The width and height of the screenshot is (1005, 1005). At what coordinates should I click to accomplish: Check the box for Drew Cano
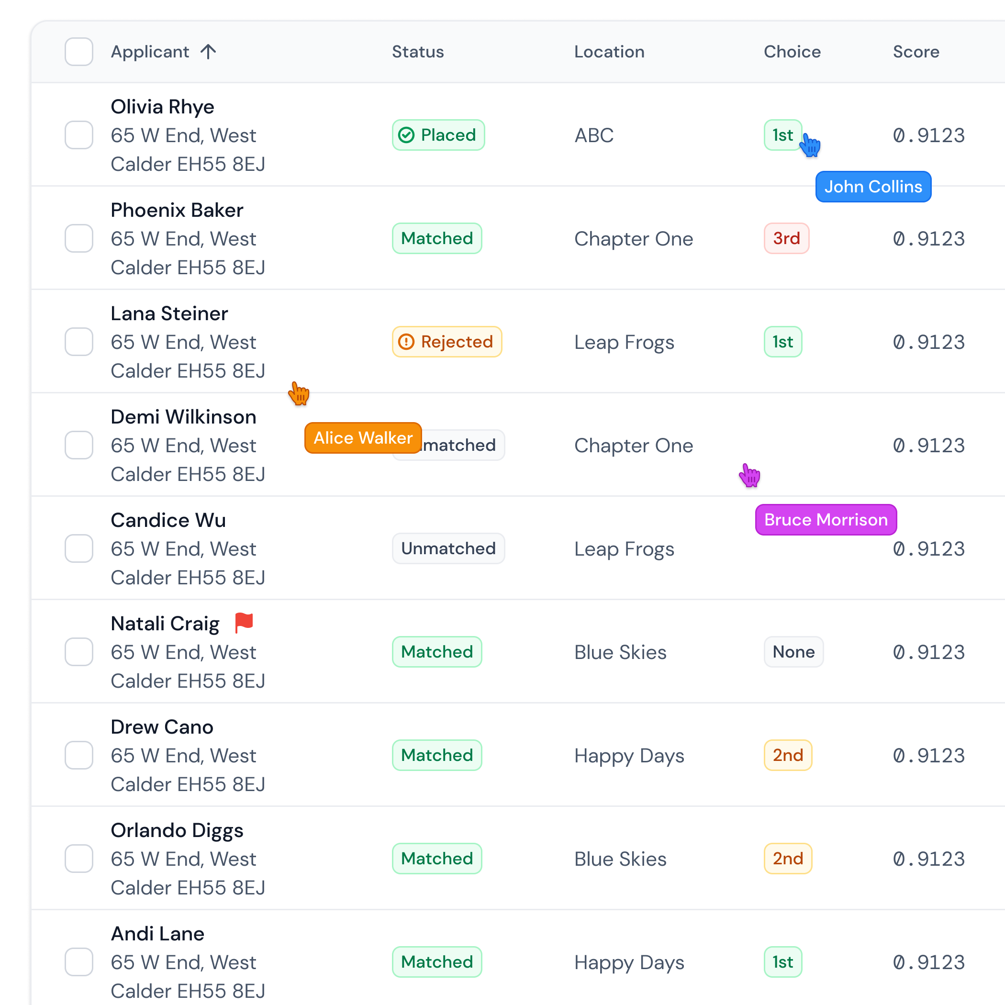click(x=79, y=755)
